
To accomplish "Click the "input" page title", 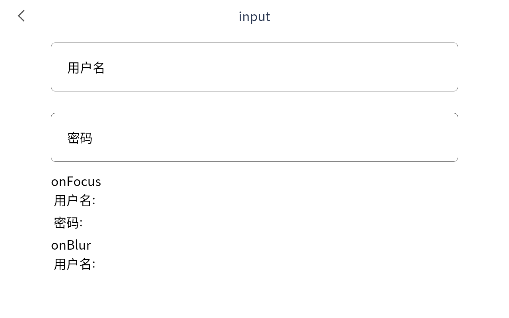I will [x=254, y=16].
